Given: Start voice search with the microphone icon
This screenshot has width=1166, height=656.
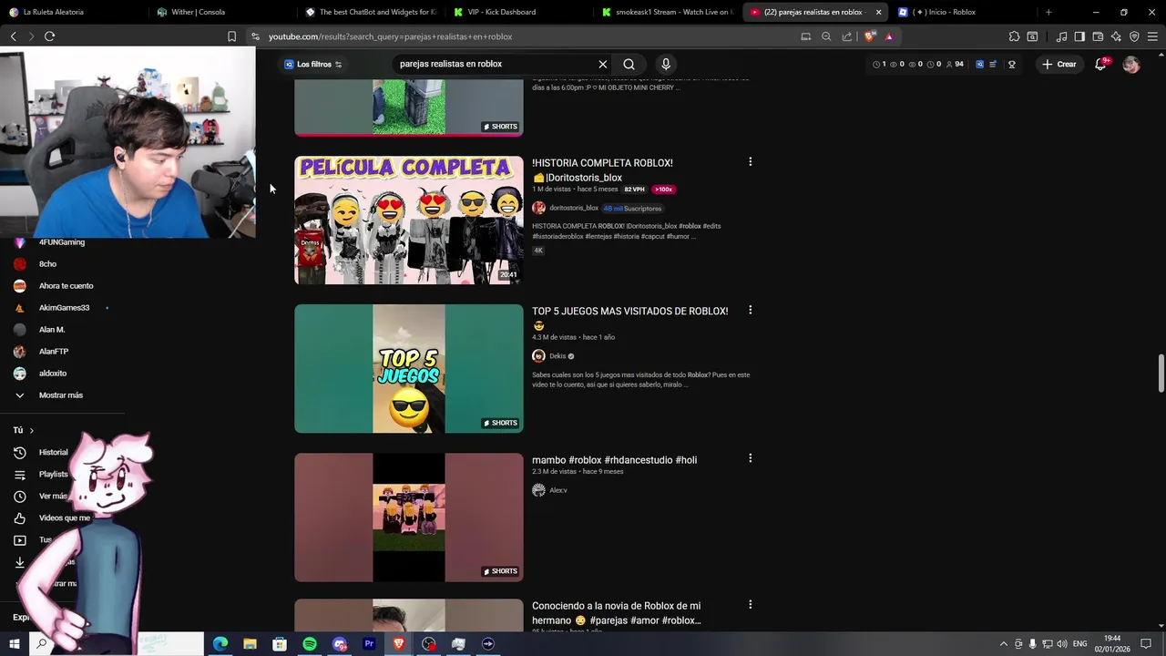Looking at the screenshot, I should [x=666, y=64].
